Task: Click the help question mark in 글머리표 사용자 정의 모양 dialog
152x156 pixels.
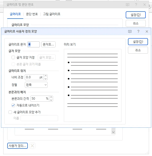Action: 138,32
